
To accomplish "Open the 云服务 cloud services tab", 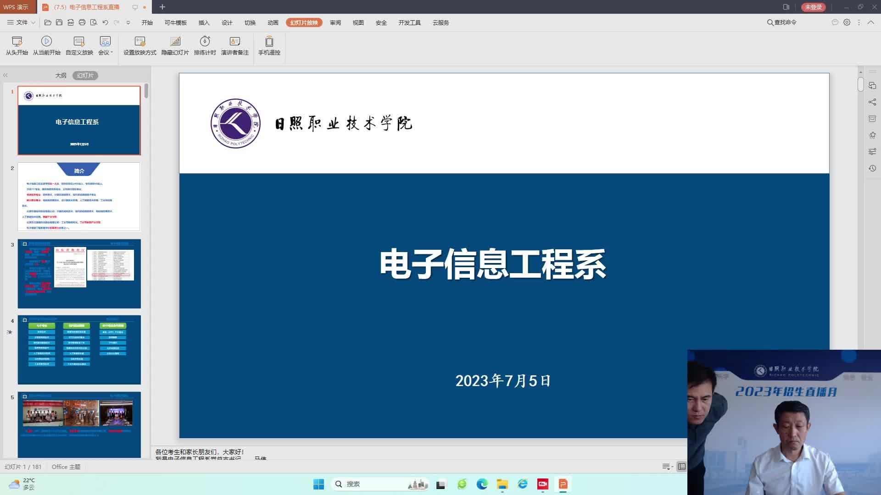I will pos(441,22).
